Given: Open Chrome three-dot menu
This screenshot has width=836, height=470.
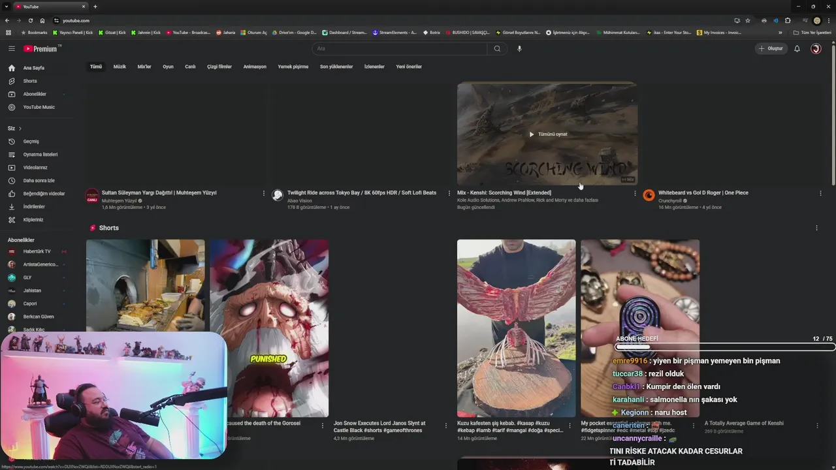Looking at the screenshot, I should pyautogui.click(x=828, y=20).
